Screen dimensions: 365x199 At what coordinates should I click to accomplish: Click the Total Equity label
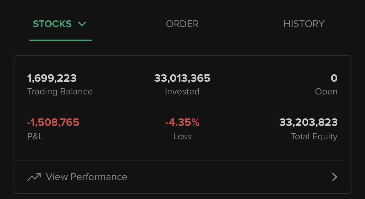click(x=314, y=137)
